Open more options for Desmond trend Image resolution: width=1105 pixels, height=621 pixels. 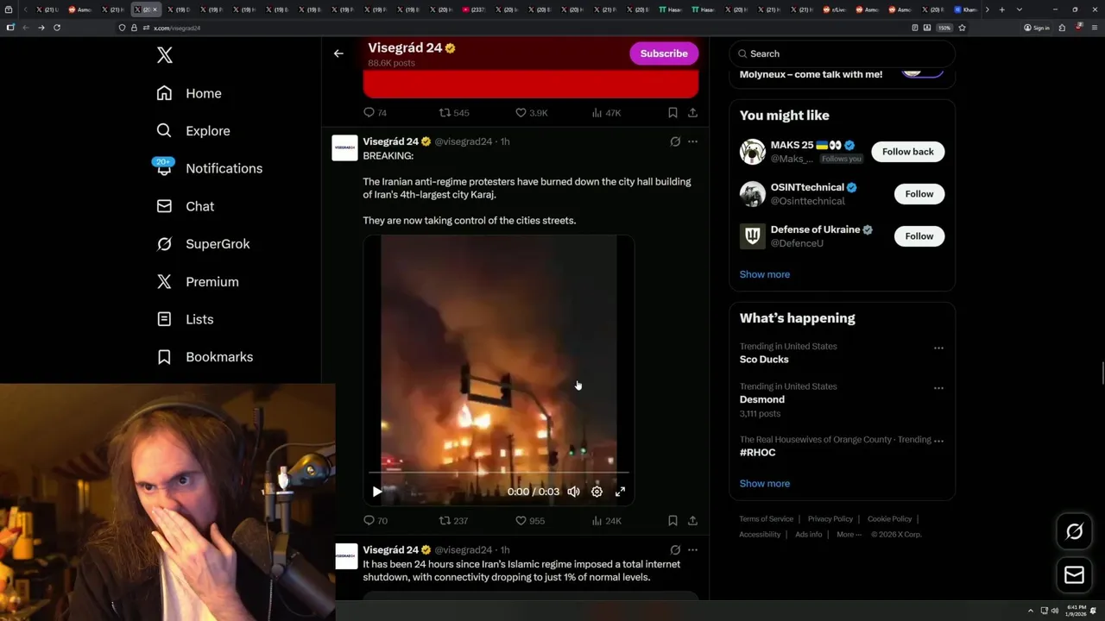click(x=938, y=388)
